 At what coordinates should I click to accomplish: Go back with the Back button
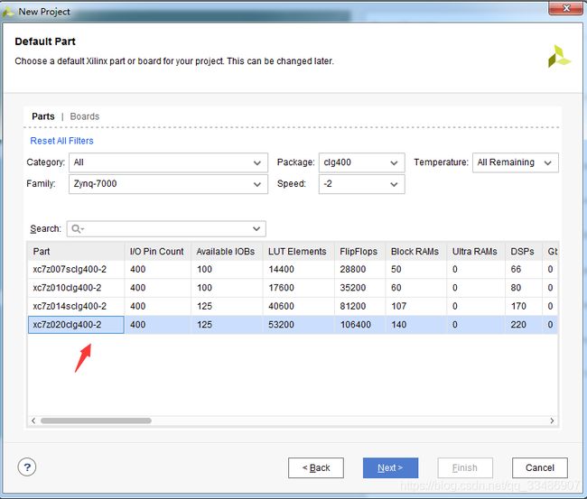[316, 467]
